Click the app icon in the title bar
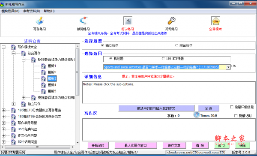 click(2, 4)
